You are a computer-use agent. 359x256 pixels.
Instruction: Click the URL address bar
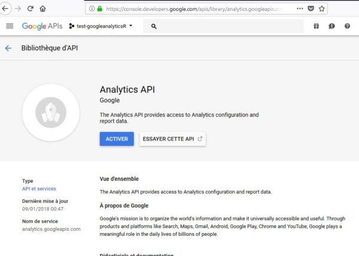tap(194, 9)
